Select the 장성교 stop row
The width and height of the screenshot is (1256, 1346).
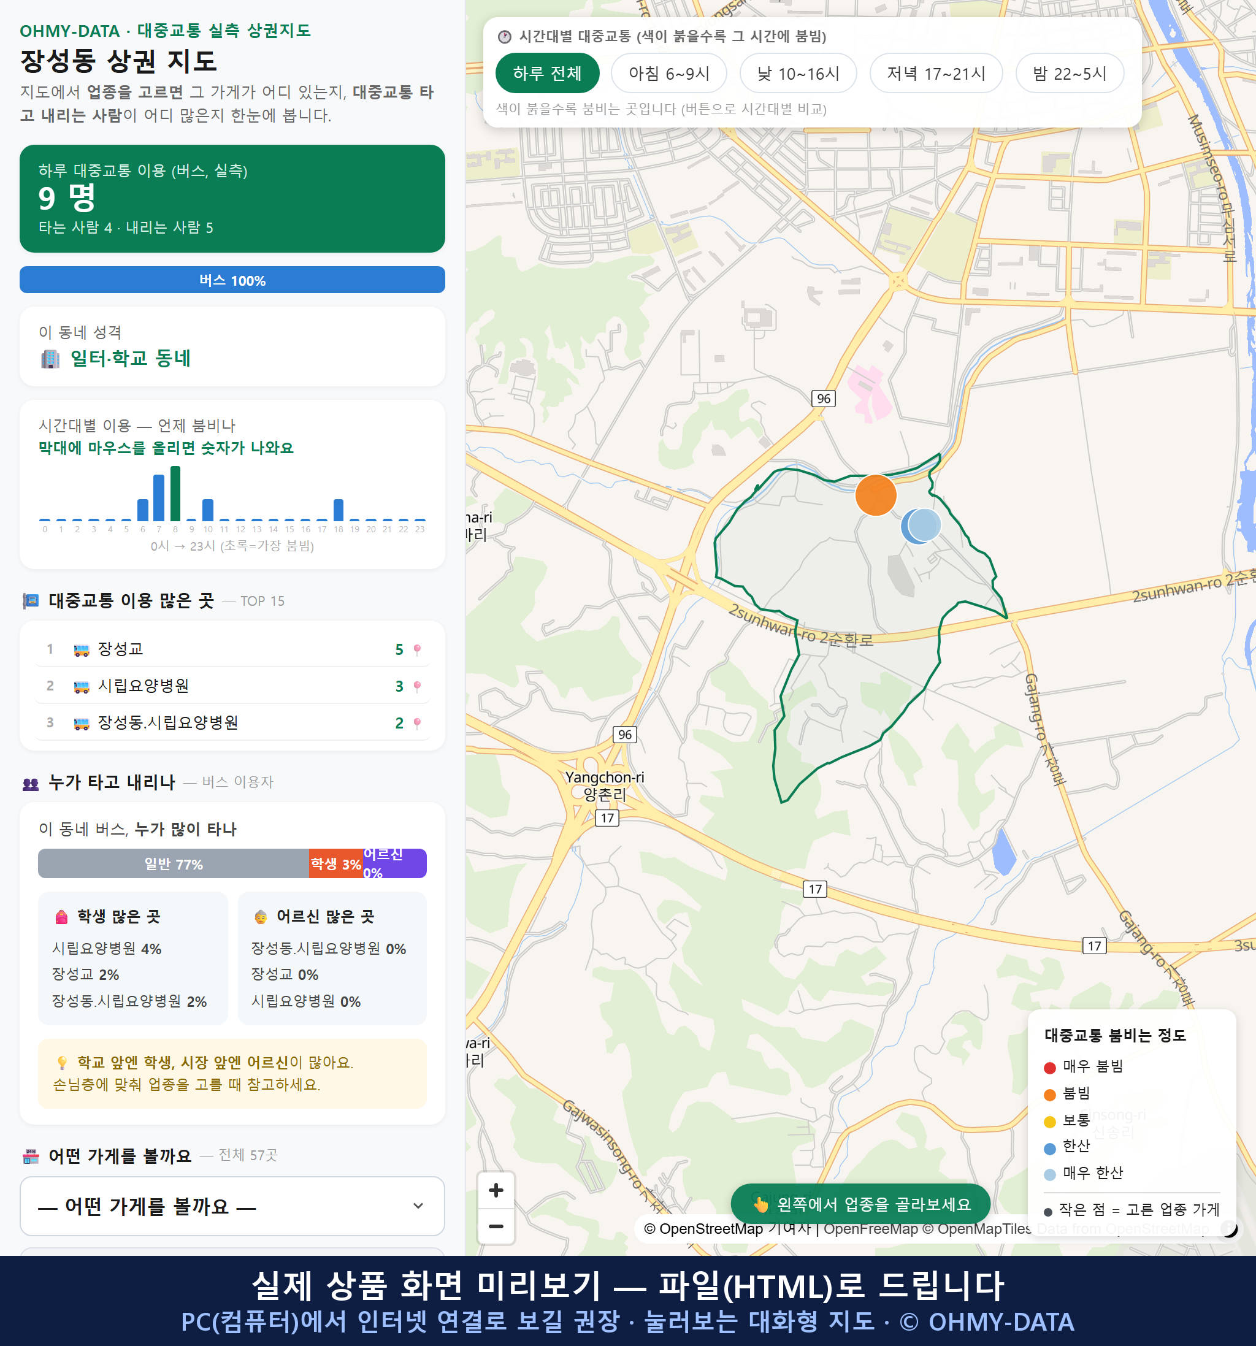[x=232, y=649]
